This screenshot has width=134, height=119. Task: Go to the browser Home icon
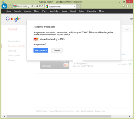124,6
